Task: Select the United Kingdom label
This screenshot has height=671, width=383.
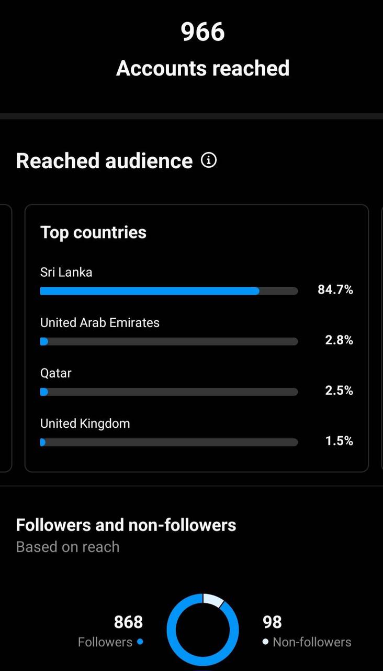Action: (x=85, y=423)
